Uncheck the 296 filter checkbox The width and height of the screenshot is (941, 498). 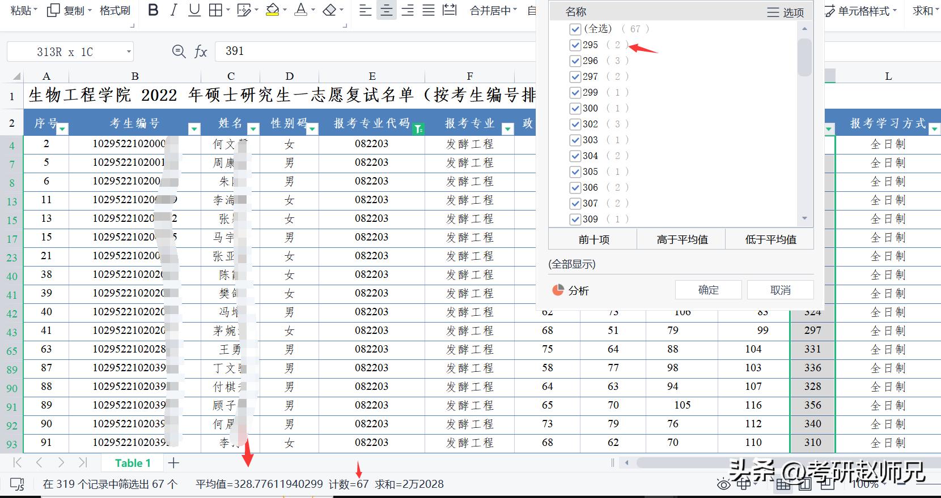coord(575,61)
